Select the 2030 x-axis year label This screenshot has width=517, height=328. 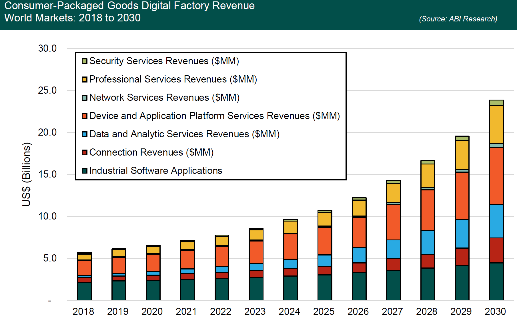(495, 311)
